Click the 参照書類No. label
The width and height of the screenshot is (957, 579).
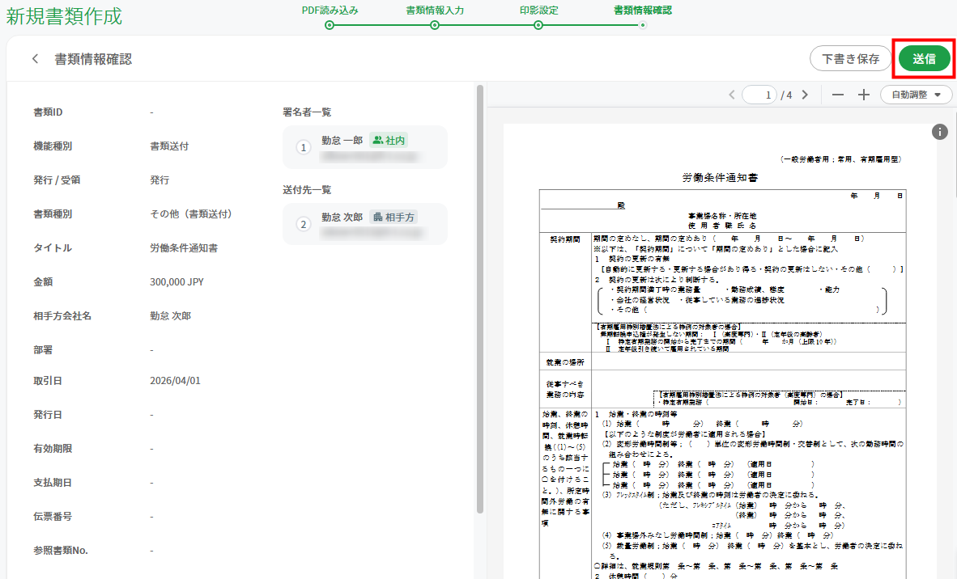click(61, 551)
